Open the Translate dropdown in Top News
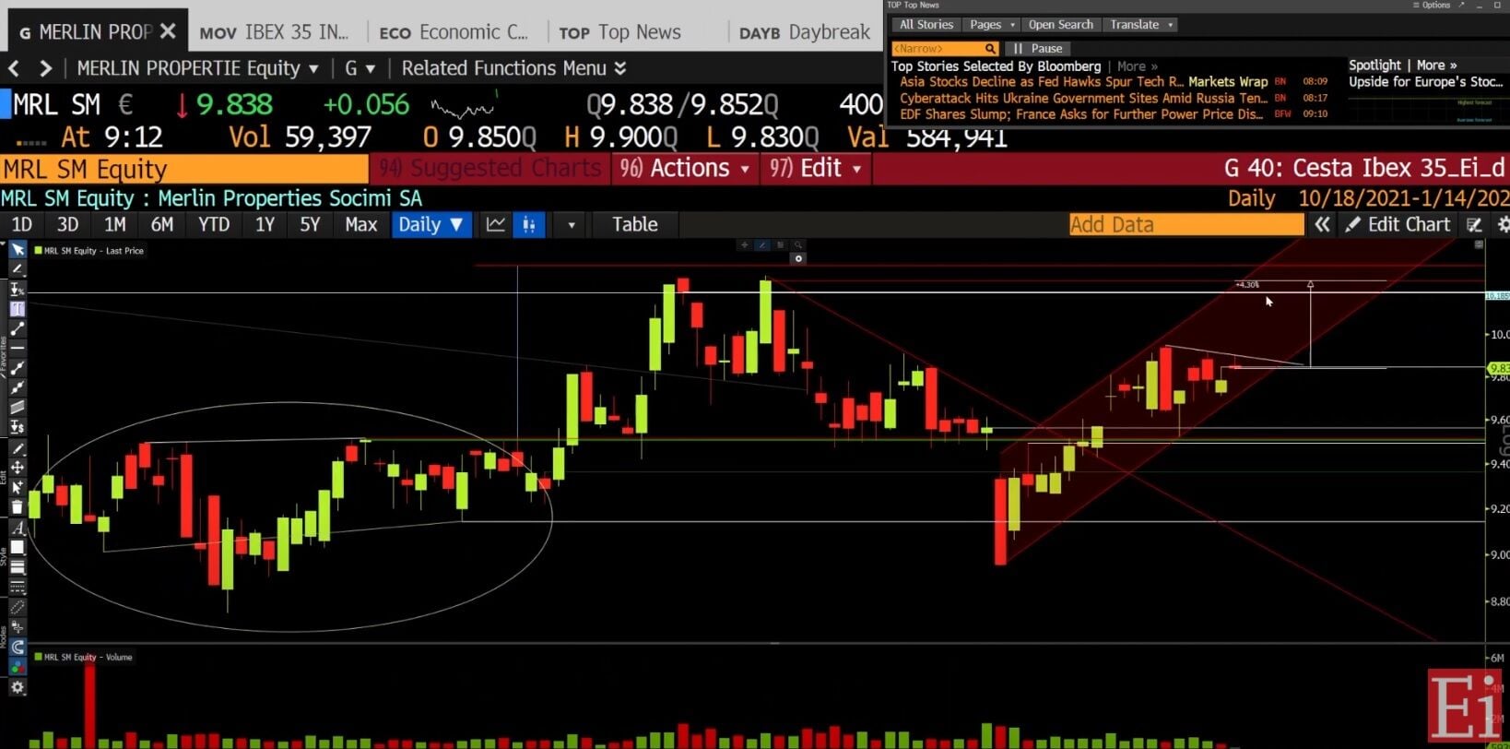Viewport: 1510px width, 749px height. coord(1140,25)
